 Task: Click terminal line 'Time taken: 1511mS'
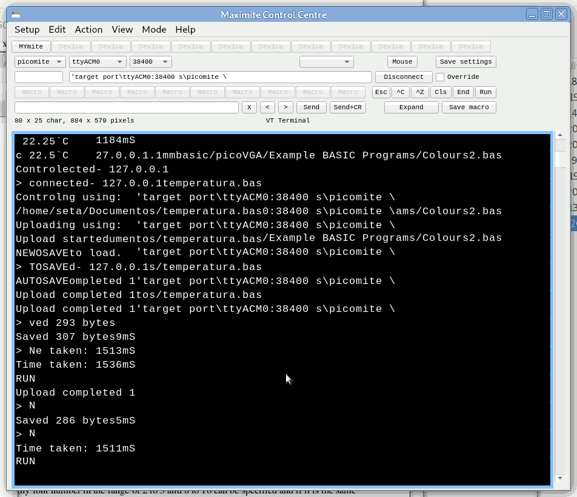[75, 448]
